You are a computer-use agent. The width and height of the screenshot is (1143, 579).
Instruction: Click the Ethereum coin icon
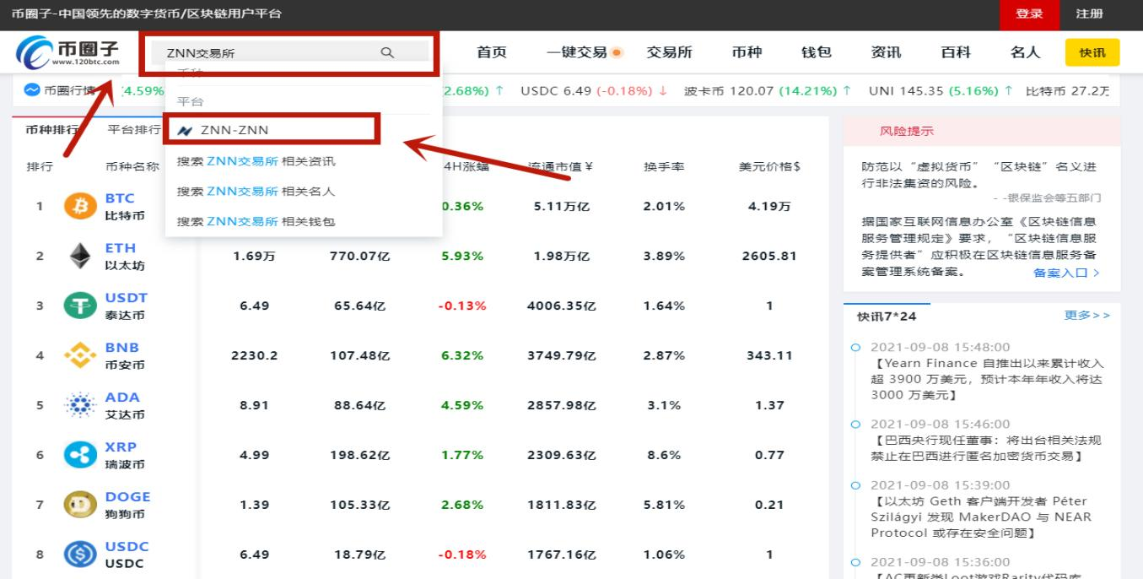80,256
